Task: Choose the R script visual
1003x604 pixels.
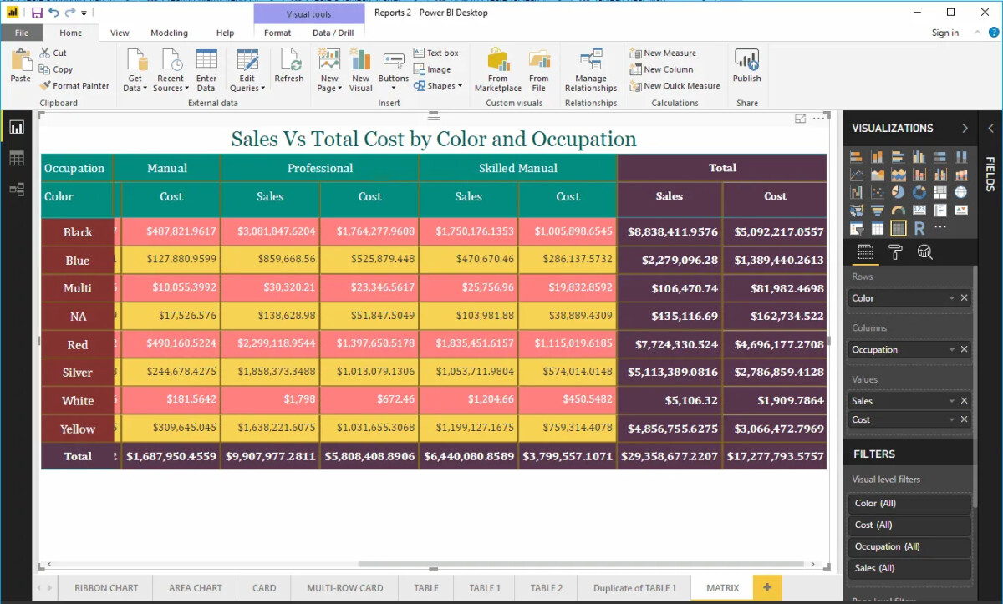Action: (919, 226)
